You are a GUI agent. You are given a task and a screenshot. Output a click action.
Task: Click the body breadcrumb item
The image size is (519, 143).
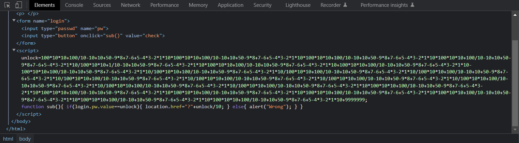(x=25, y=139)
